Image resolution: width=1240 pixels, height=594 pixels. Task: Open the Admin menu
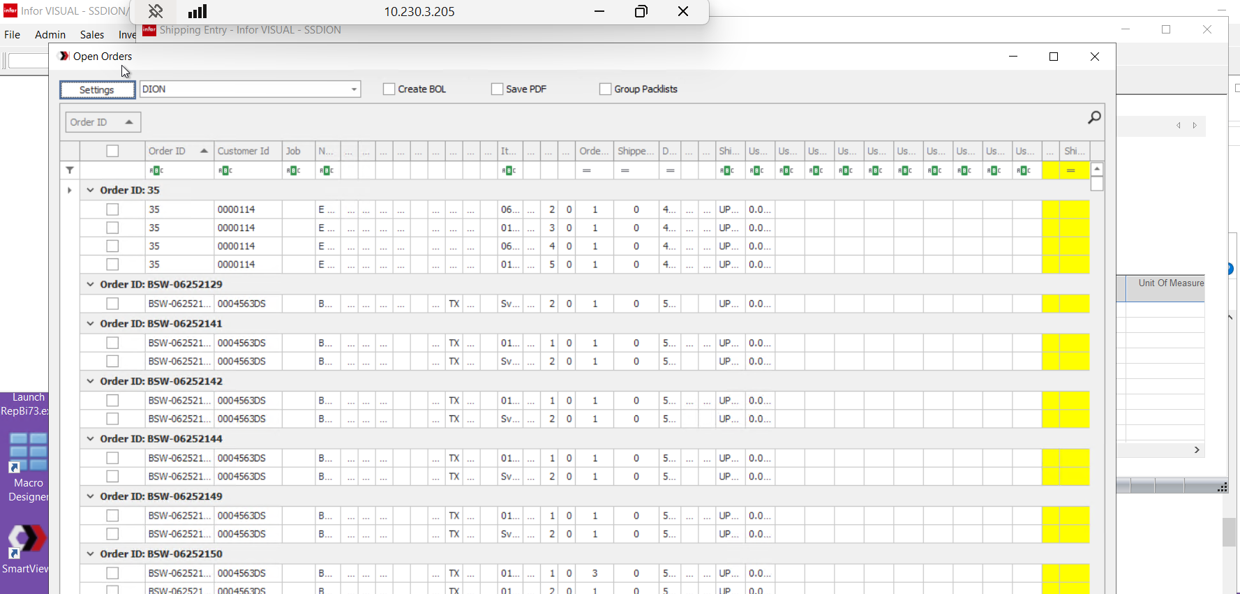(50, 34)
